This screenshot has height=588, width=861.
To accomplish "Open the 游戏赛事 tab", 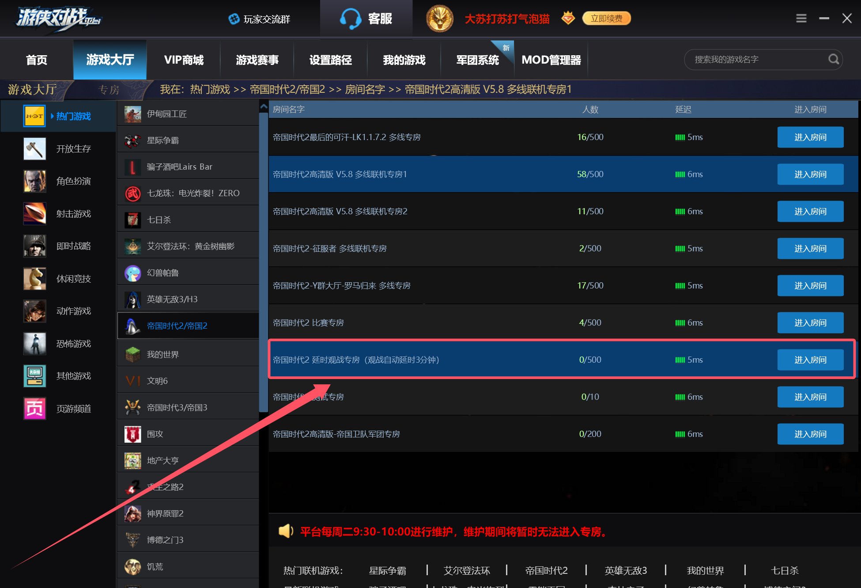I will (257, 60).
